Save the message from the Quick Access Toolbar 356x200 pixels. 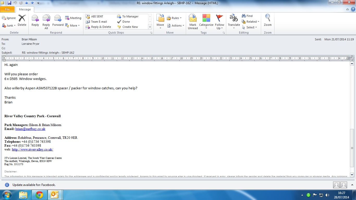(x=9, y=3)
